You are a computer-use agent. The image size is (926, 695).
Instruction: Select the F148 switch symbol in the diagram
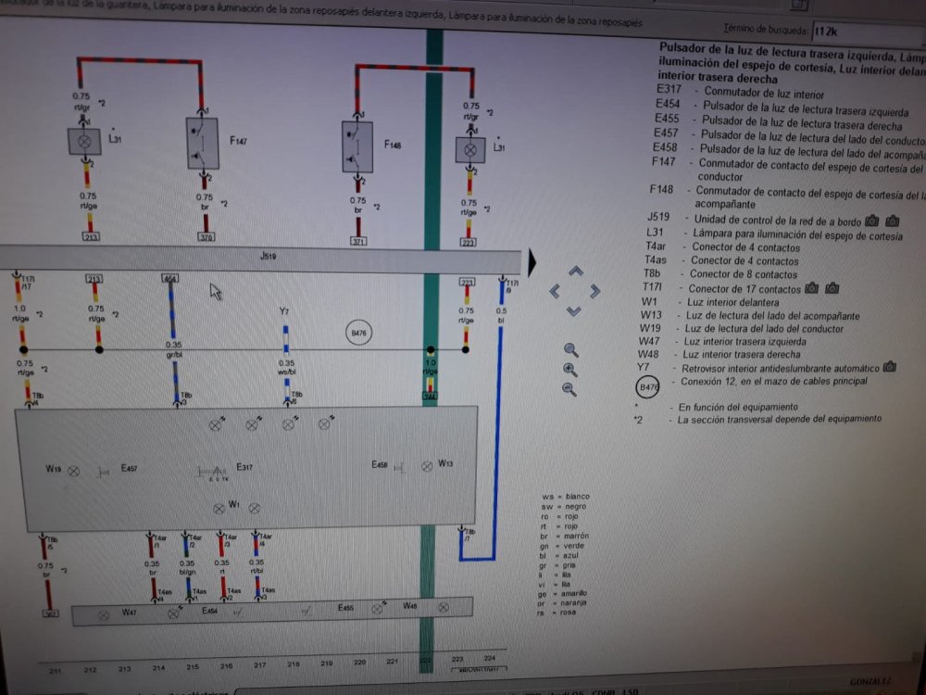point(357,147)
